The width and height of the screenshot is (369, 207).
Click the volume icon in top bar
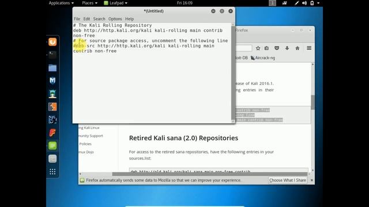[304, 3]
